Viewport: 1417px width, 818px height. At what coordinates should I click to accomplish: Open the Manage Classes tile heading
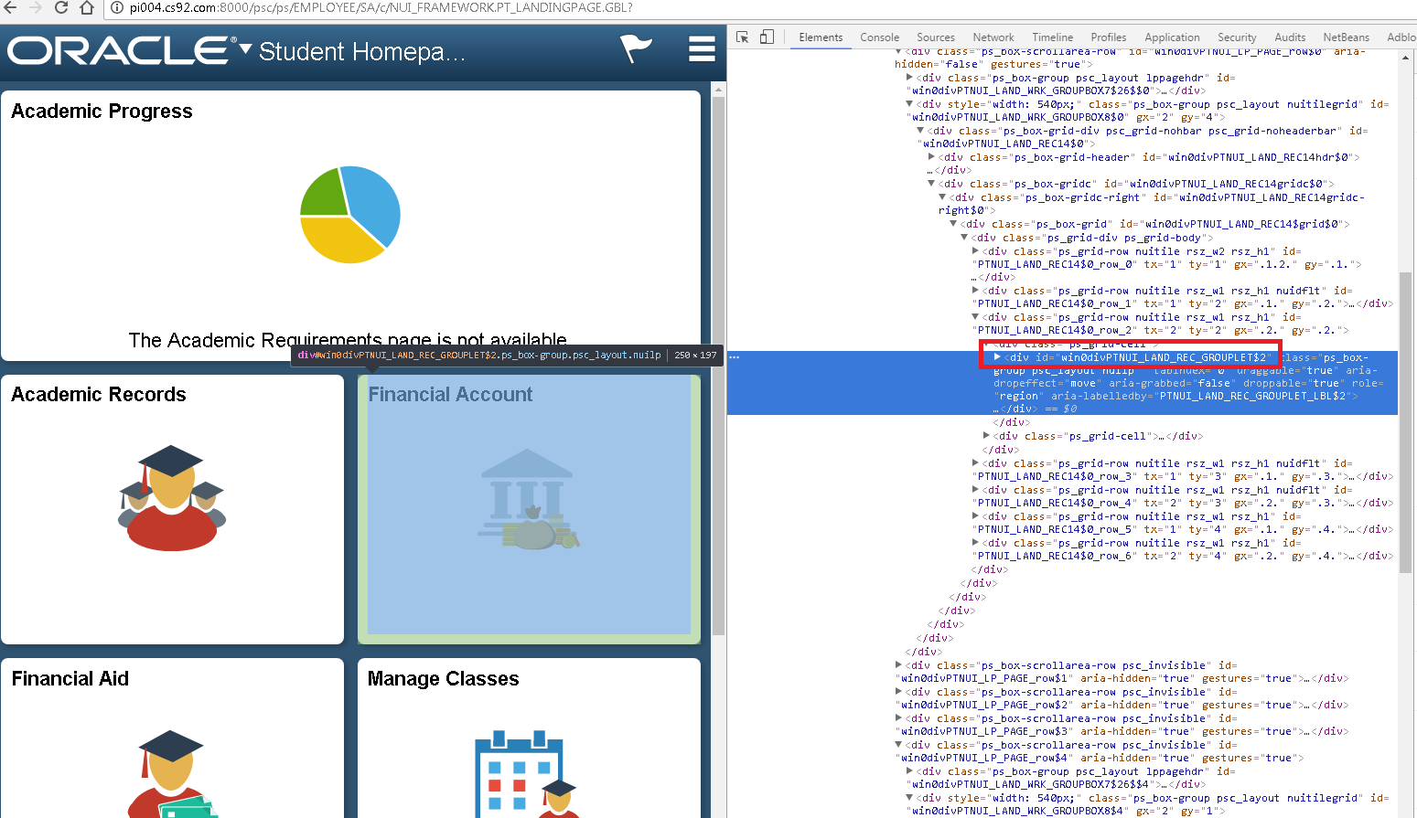click(443, 678)
